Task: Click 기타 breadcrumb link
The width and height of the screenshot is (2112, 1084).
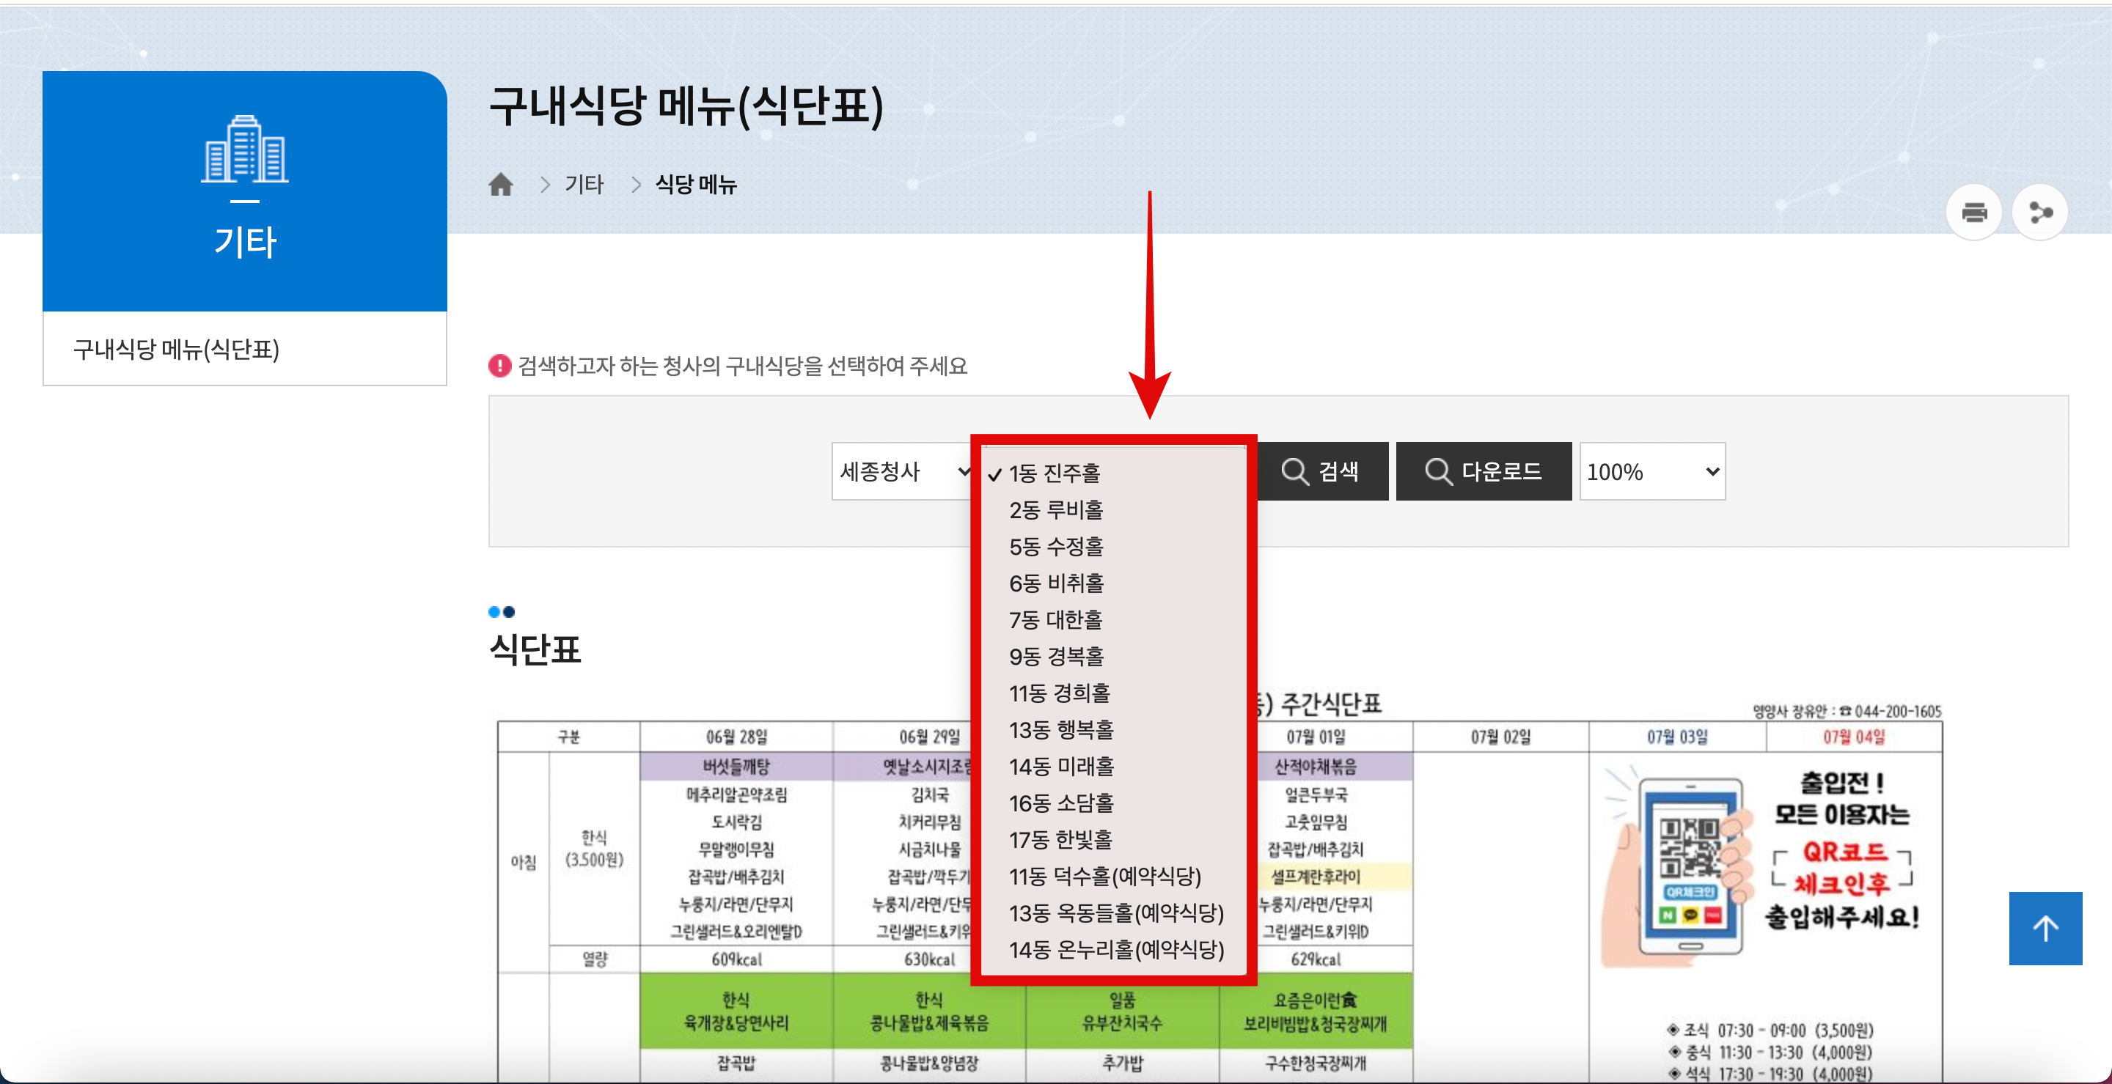Action: (584, 185)
